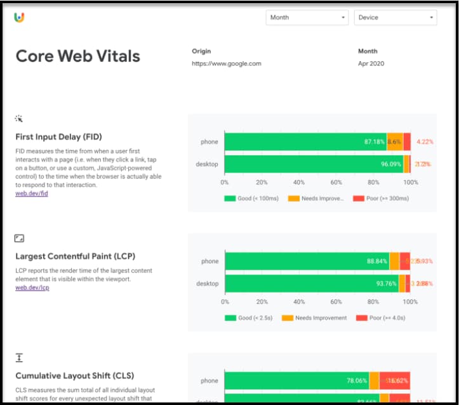Click the desktop label in FID chart
459x405 pixels.
[x=207, y=164]
